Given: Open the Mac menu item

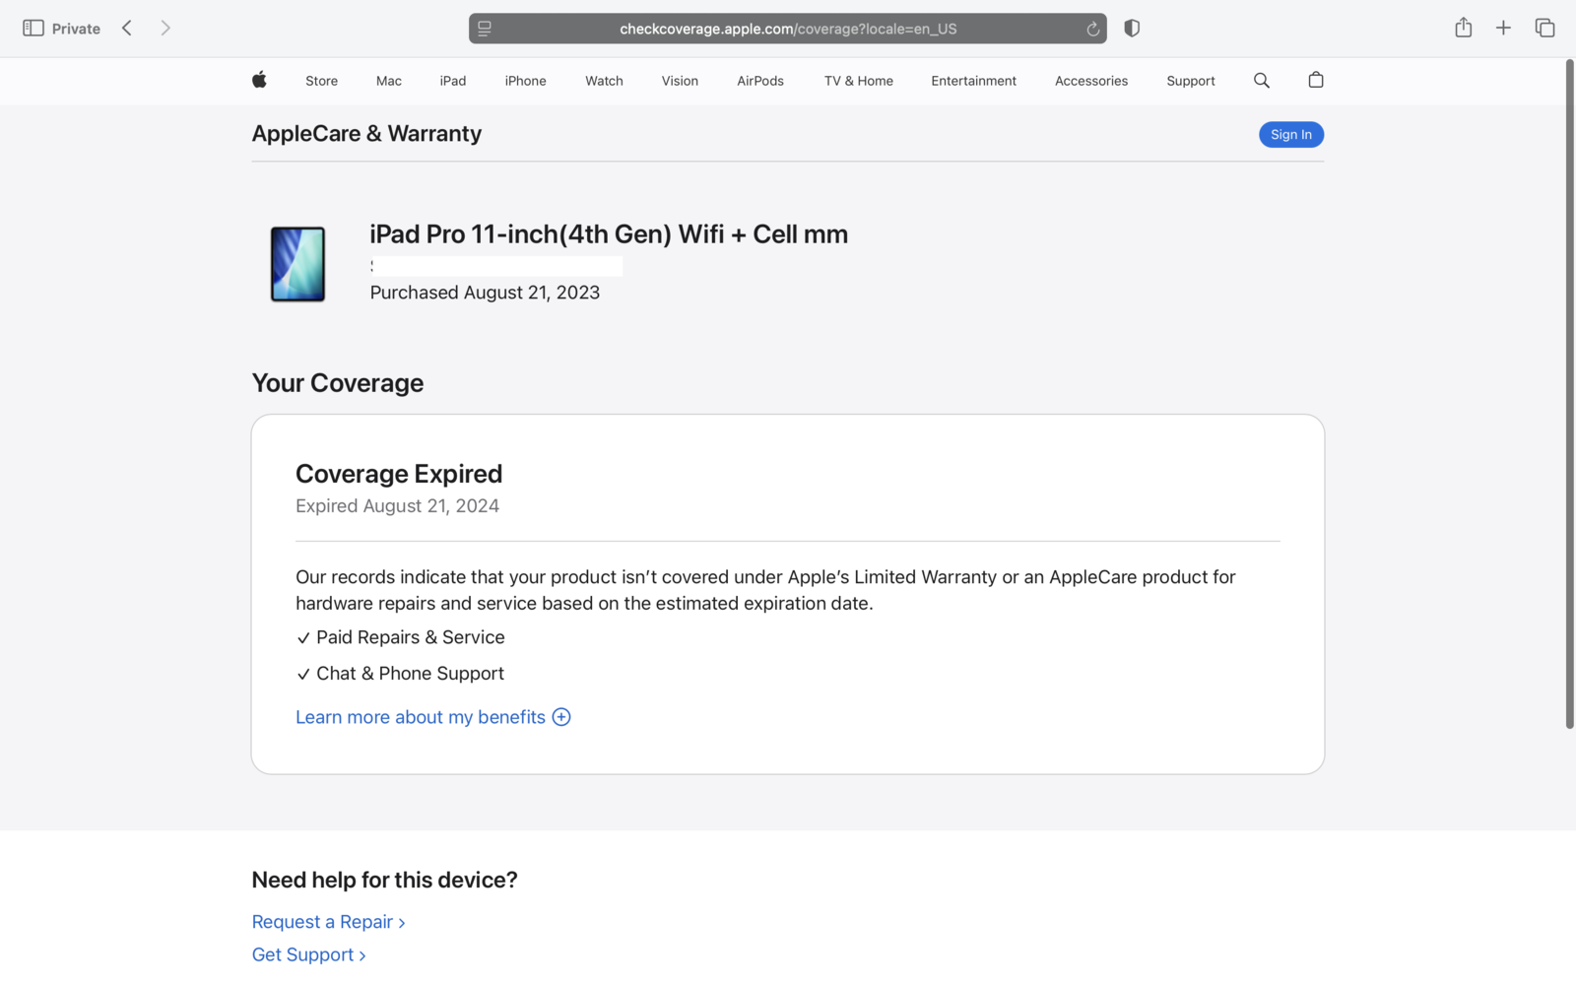Looking at the screenshot, I should (388, 81).
